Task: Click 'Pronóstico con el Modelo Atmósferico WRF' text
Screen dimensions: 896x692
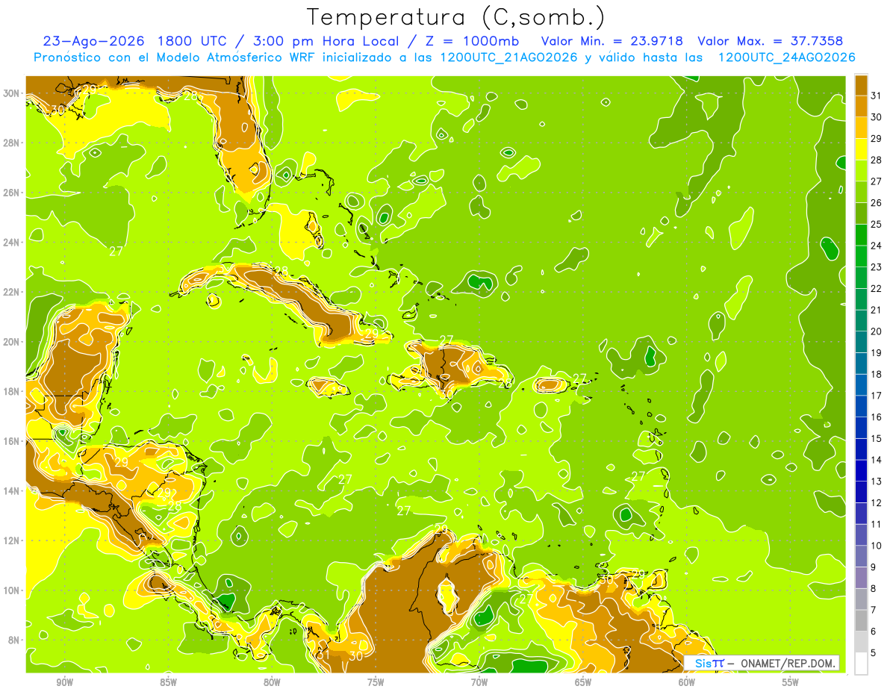Action: (177, 57)
